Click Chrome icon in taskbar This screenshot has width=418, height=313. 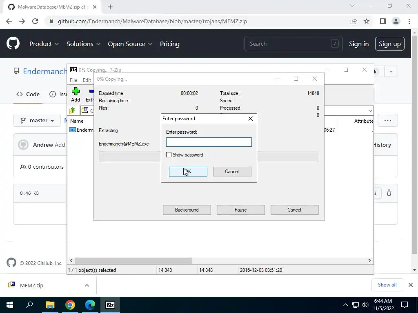(x=70, y=305)
